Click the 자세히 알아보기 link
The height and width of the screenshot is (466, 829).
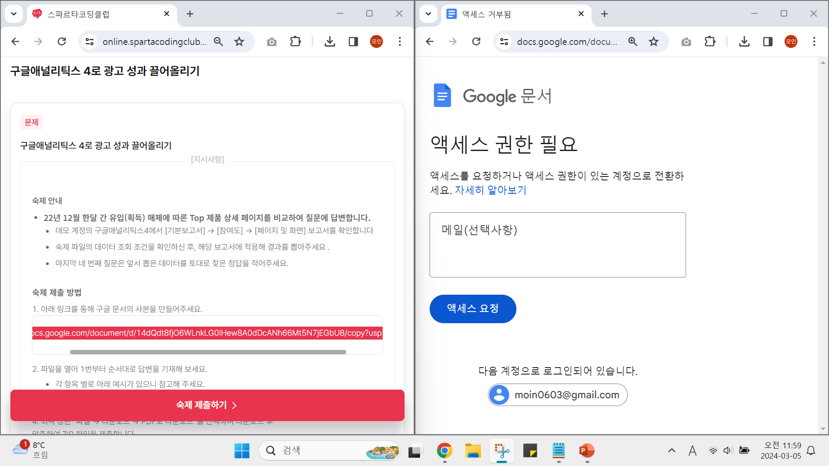490,190
